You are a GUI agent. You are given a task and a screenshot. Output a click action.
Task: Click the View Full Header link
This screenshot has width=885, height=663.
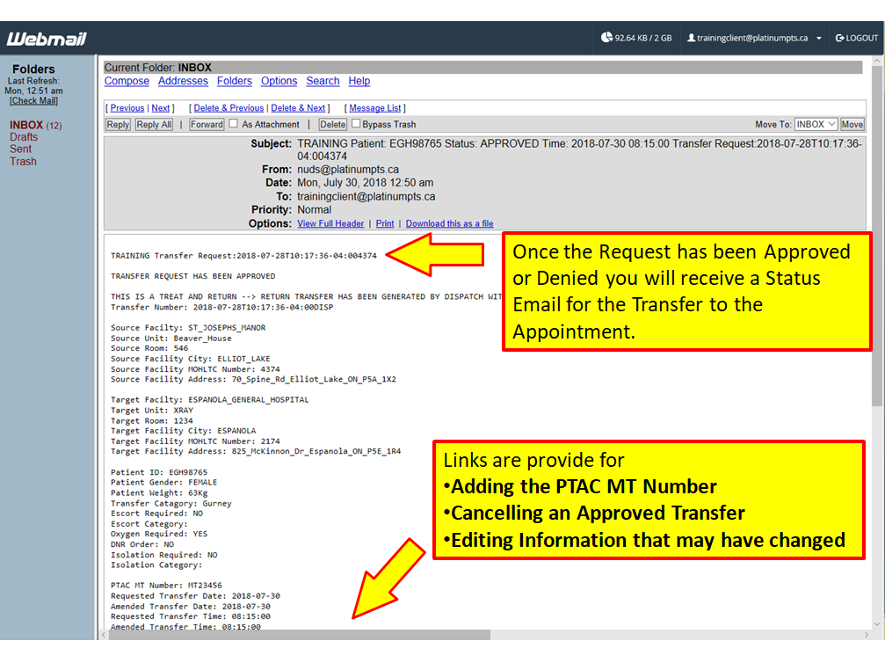click(330, 224)
